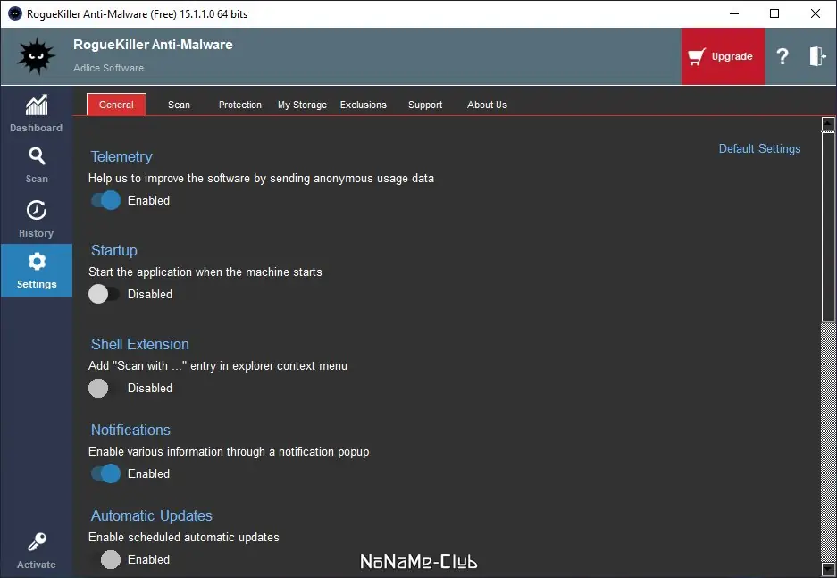Open the About Us tab

488,105
